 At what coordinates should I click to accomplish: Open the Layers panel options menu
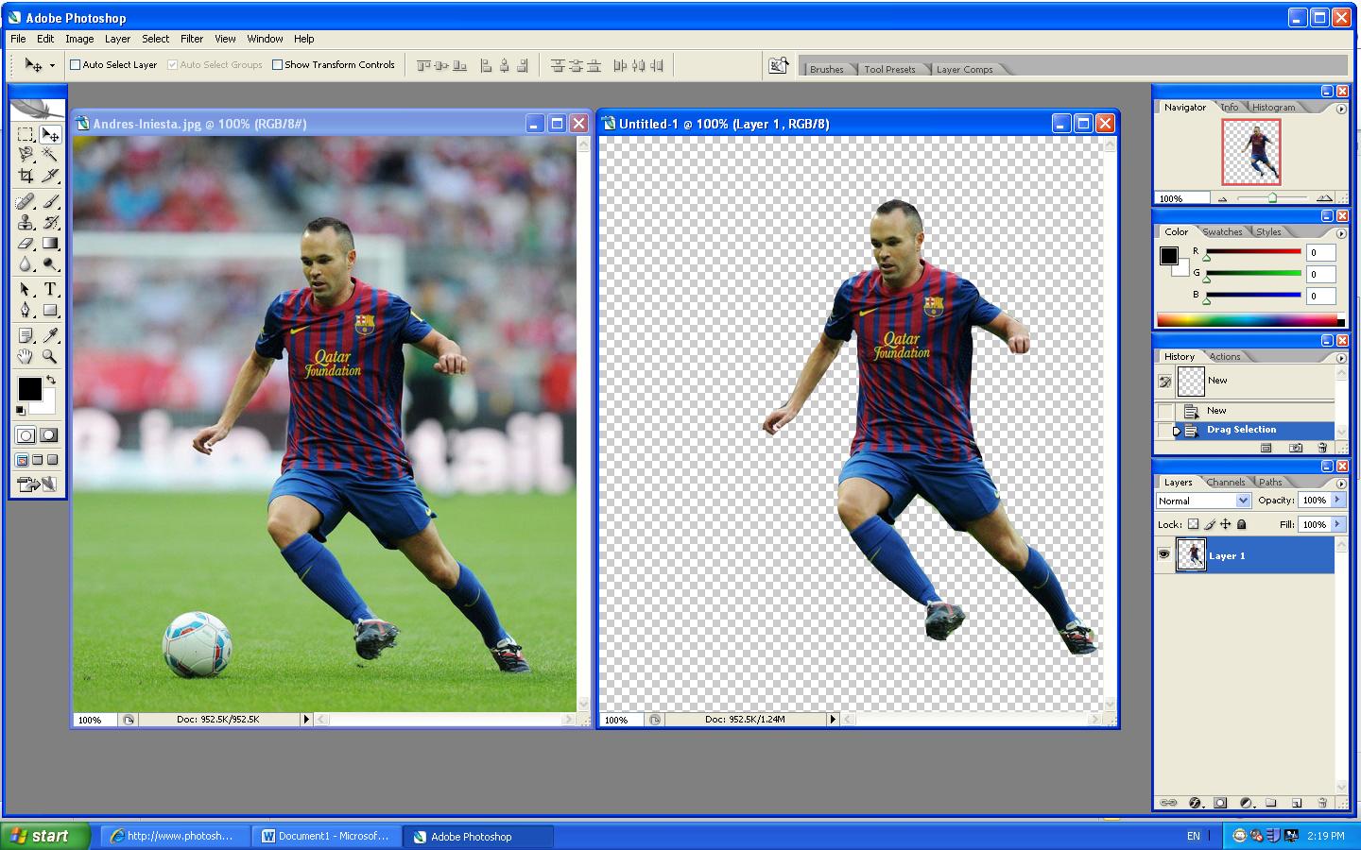(1341, 484)
